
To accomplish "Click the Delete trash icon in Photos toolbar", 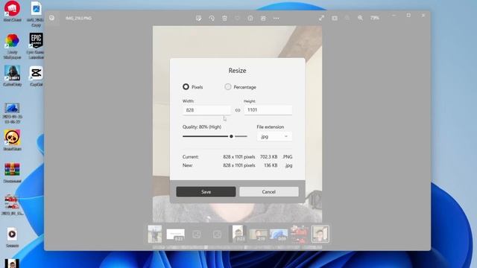I will click(x=224, y=18).
